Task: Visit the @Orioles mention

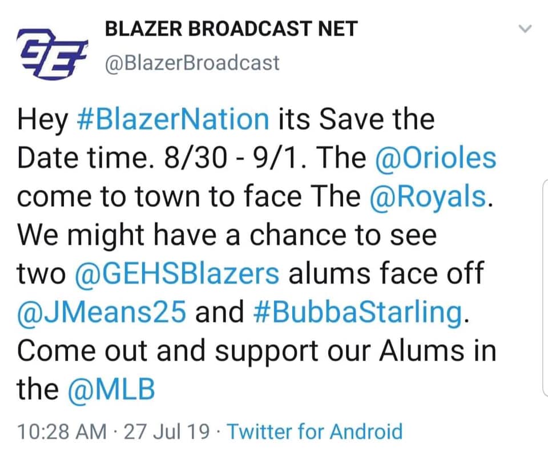Action: tap(436, 158)
